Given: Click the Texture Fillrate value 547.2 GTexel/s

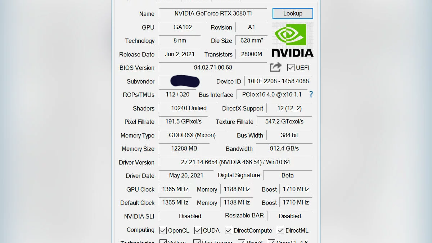Looking at the screenshot, I should pyautogui.click(x=284, y=122).
